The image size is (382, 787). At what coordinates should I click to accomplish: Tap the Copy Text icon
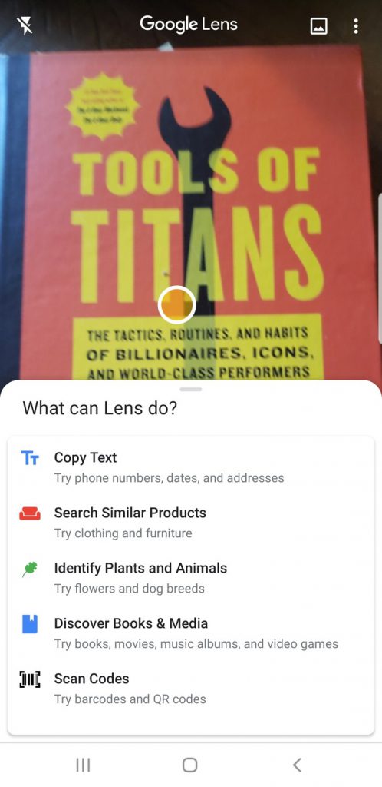click(30, 458)
